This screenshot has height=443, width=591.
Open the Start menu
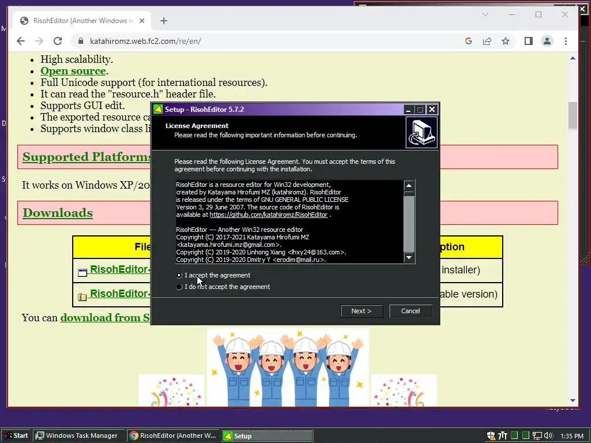[16, 436]
